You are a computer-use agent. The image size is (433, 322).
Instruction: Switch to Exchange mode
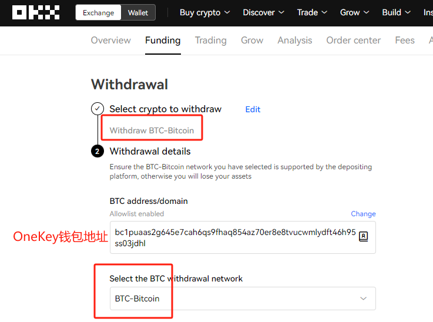98,13
